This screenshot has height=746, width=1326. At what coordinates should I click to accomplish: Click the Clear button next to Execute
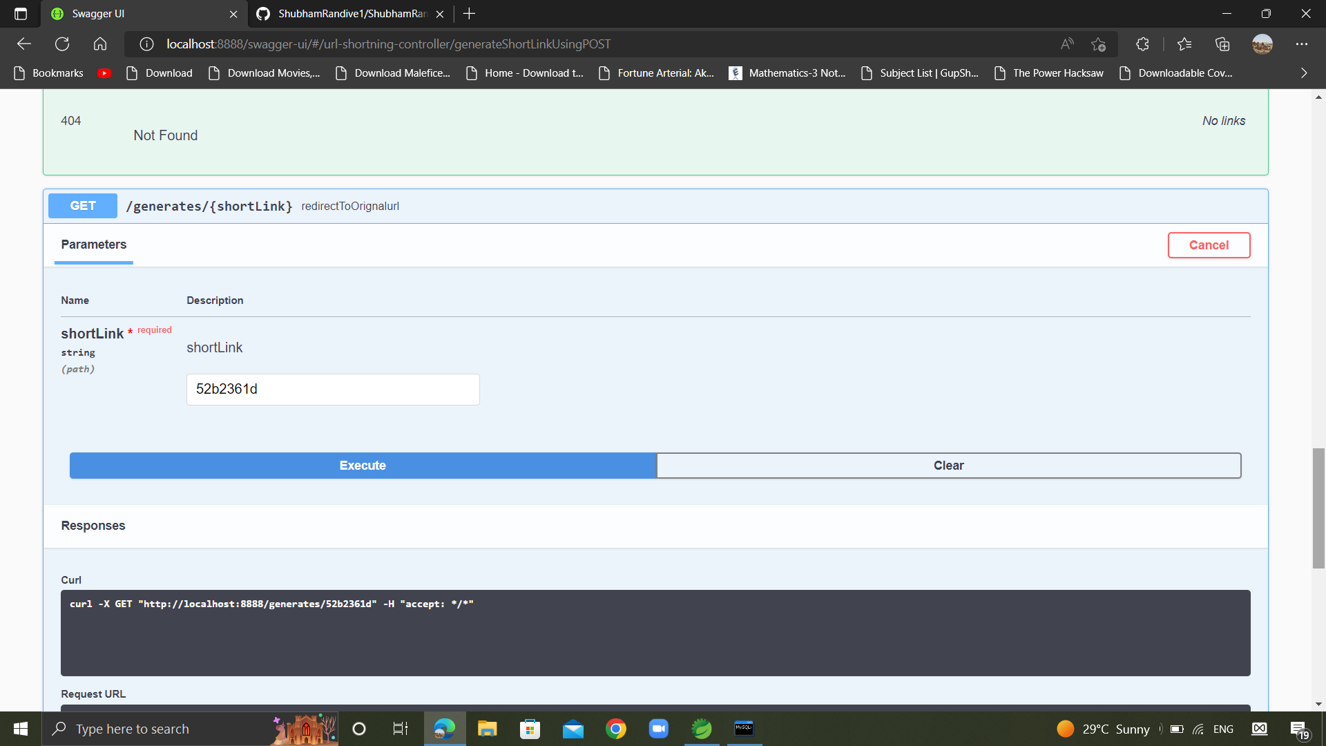948,465
